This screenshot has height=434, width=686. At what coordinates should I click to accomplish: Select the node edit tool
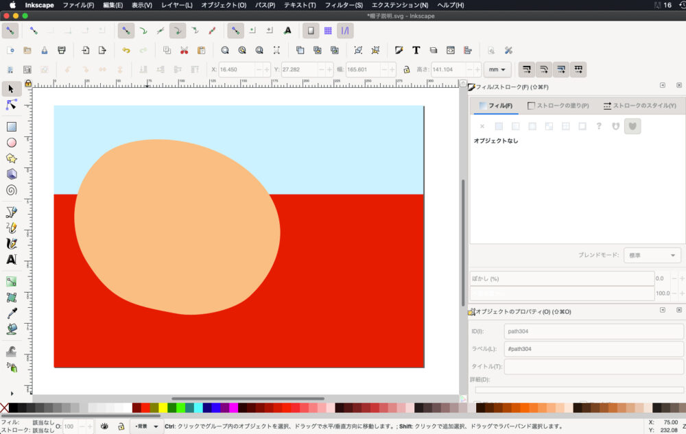point(12,105)
